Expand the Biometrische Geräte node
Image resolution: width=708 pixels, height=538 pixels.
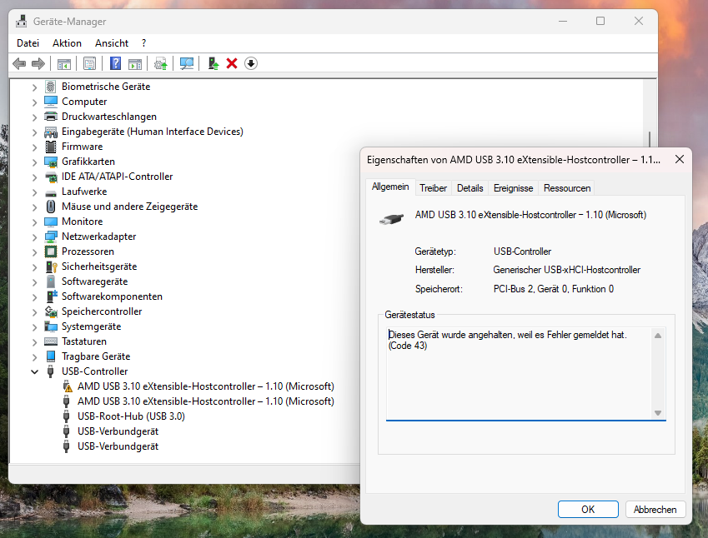35,87
